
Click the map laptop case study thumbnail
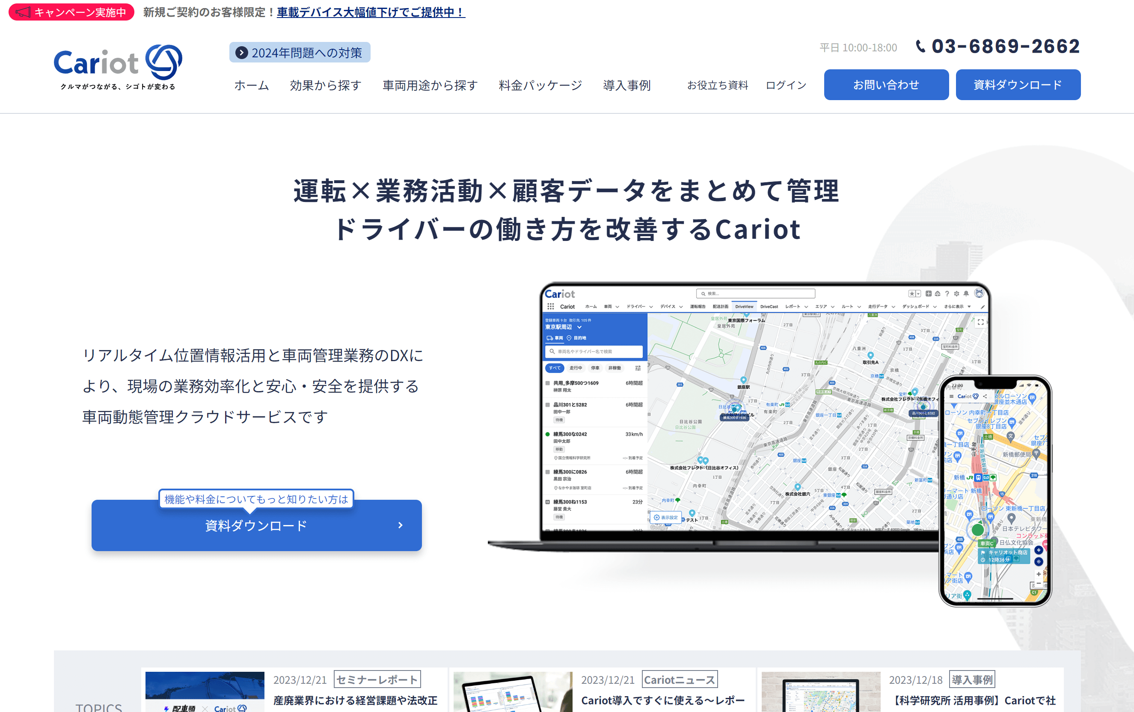[x=821, y=692]
